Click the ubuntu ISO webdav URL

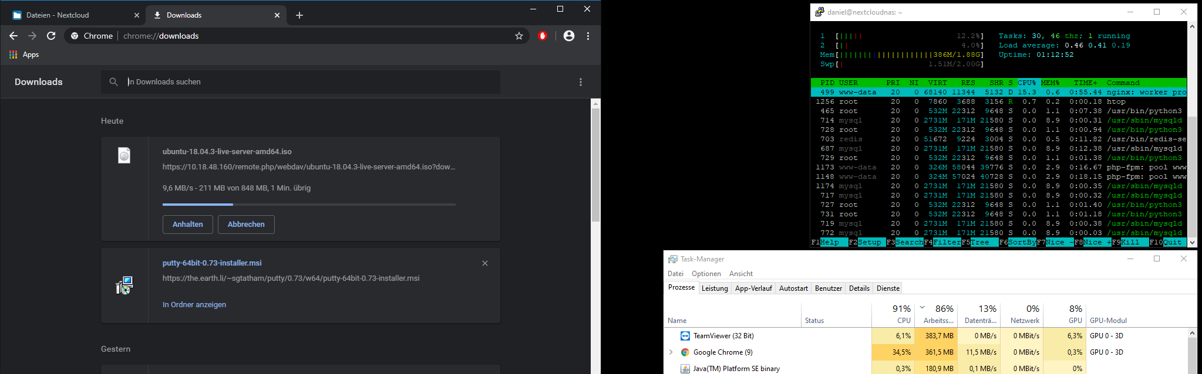click(x=309, y=167)
